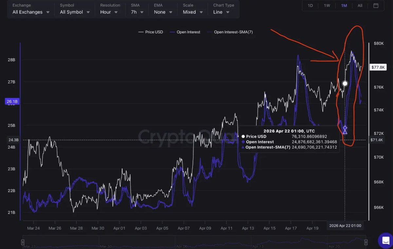Screen dimensions: 393x249
Task: Select the All time range
Action: pos(360,5)
